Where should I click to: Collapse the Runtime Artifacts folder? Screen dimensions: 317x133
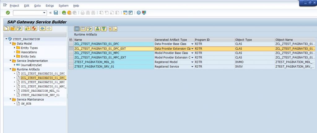10,69
